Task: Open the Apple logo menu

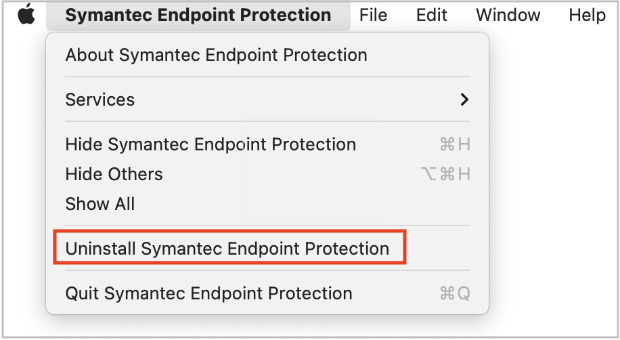Action: click(x=26, y=14)
